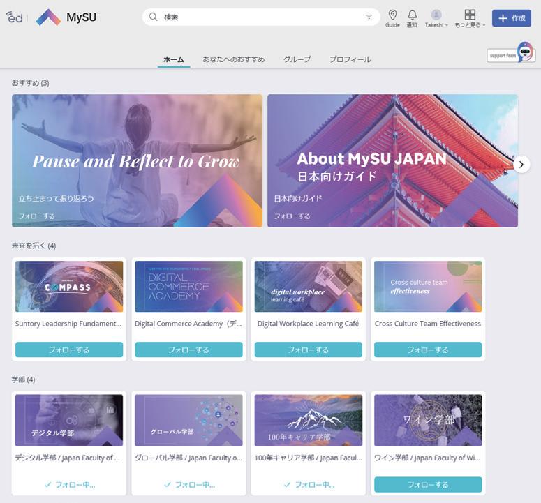Click 100年キャリア学部 / Japan Facul... title
This screenshot has width=541, height=503.
coord(308,458)
